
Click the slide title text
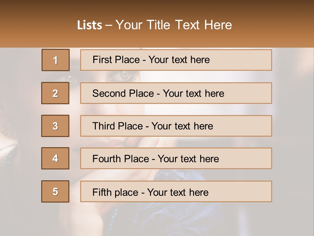[154, 25]
